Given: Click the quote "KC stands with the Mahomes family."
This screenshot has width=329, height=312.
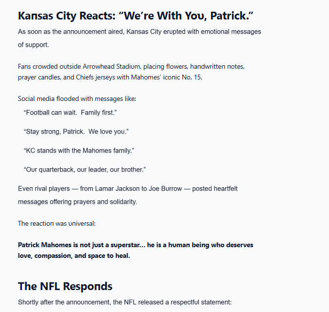Looking at the screenshot, I should pyautogui.click(x=78, y=151).
